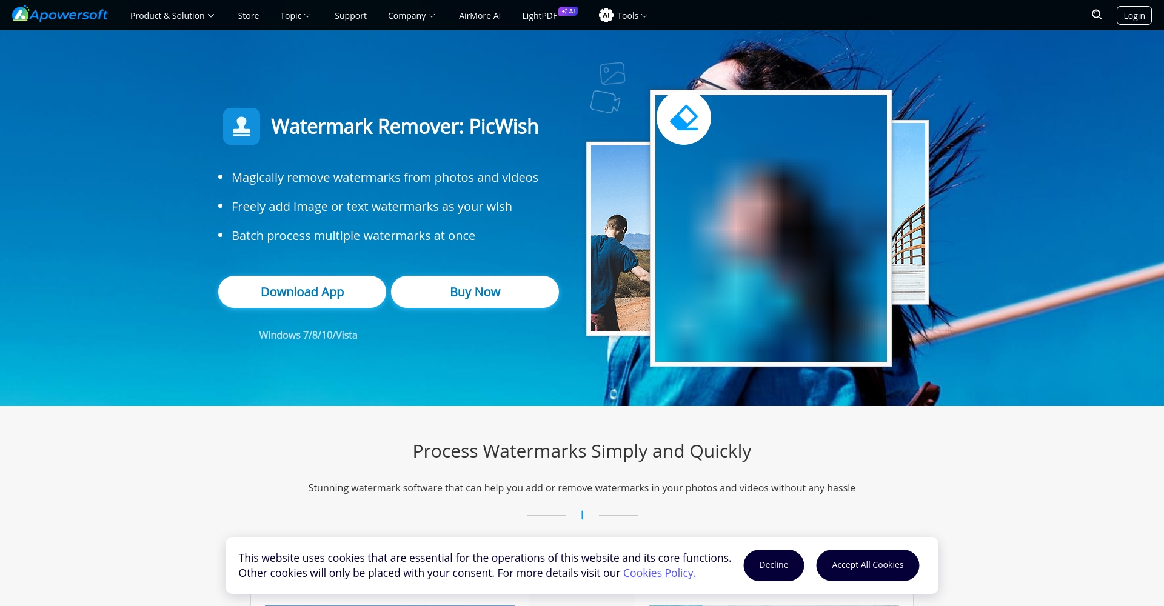This screenshot has width=1164, height=606.
Task: Expand the Product & Solution menu
Action: (172, 16)
